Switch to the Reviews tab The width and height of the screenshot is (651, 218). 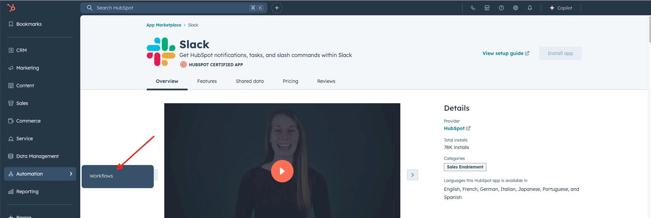coord(326,81)
